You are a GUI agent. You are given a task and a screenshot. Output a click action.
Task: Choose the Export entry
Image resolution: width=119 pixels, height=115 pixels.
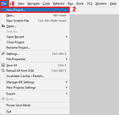[35, 94]
